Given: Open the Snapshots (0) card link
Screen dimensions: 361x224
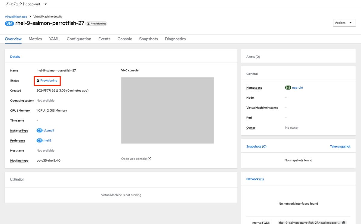Looking at the screenshot, I should point(256,147).
